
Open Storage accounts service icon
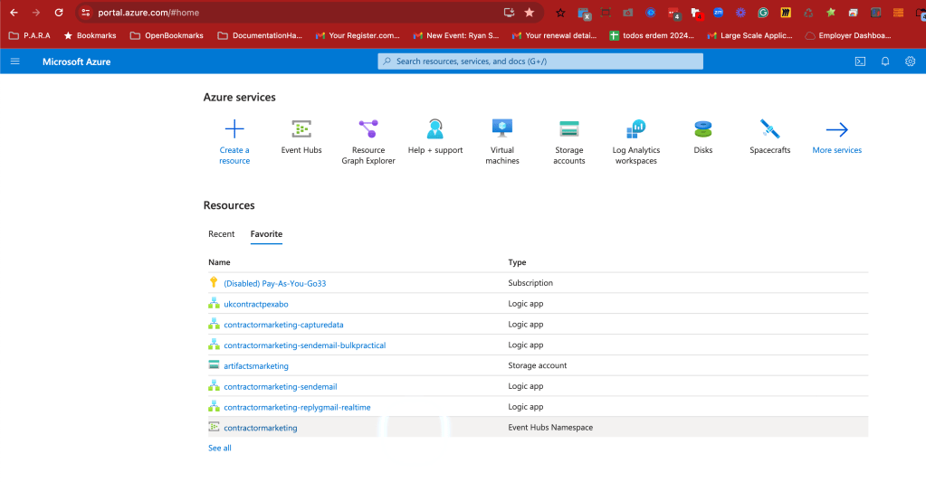(x=568, y=128)
